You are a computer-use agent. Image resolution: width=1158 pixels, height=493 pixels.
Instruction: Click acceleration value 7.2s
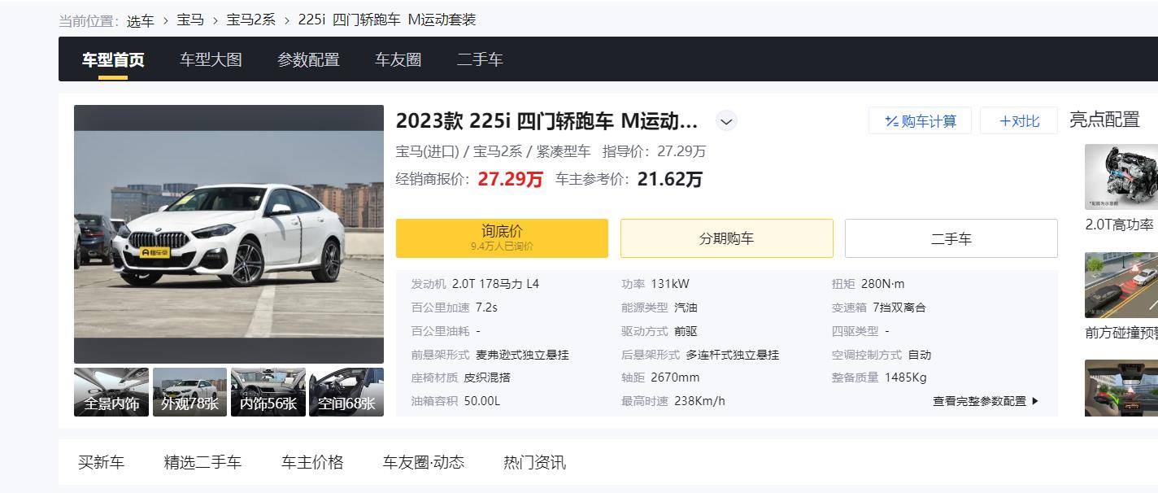486,308
